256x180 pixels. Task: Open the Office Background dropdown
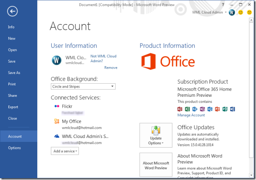(83, 86)
